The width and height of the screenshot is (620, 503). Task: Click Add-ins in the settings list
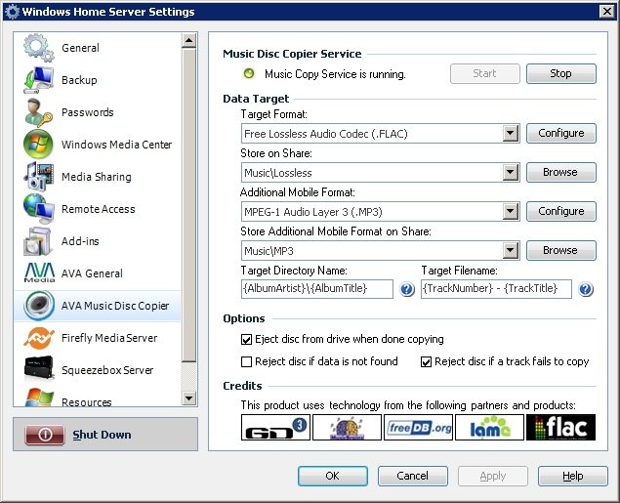98,241
